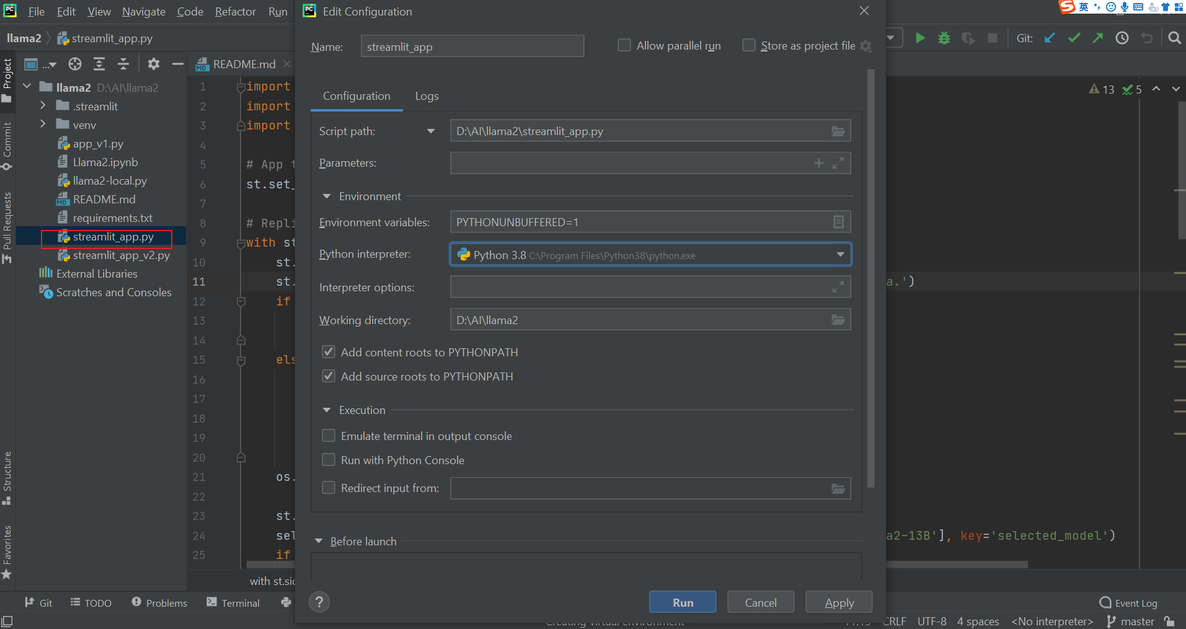Image resolution: width=1186 pixels, height=629 pixels.
Task: Open the Python interpreter dropdown
Action: pos(840,255)
